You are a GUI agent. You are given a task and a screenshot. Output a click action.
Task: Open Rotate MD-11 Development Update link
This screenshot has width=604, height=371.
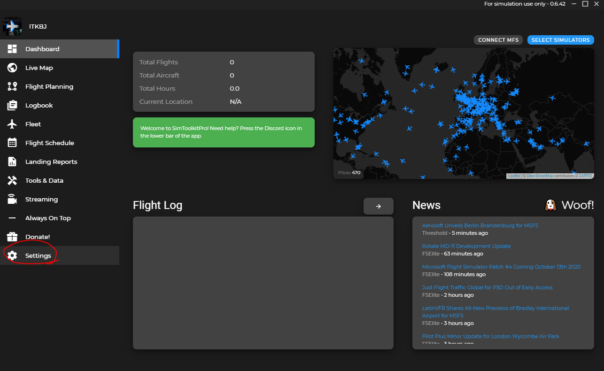(466, 246)
